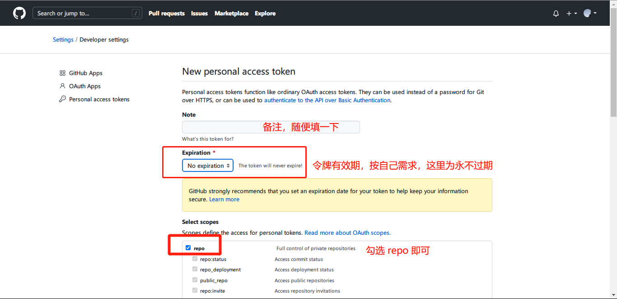This screenshot has height=299, width=617.
Task: Follow the Settings breadcrumb link
Action: [x=63, y=40]
